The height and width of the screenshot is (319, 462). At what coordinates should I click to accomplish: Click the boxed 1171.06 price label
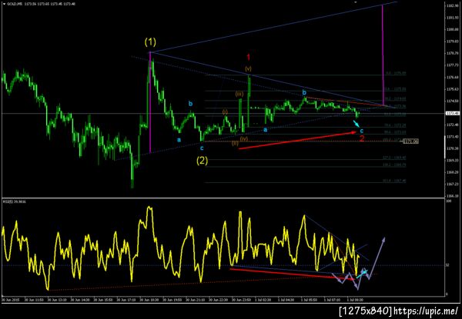point(410,141)
